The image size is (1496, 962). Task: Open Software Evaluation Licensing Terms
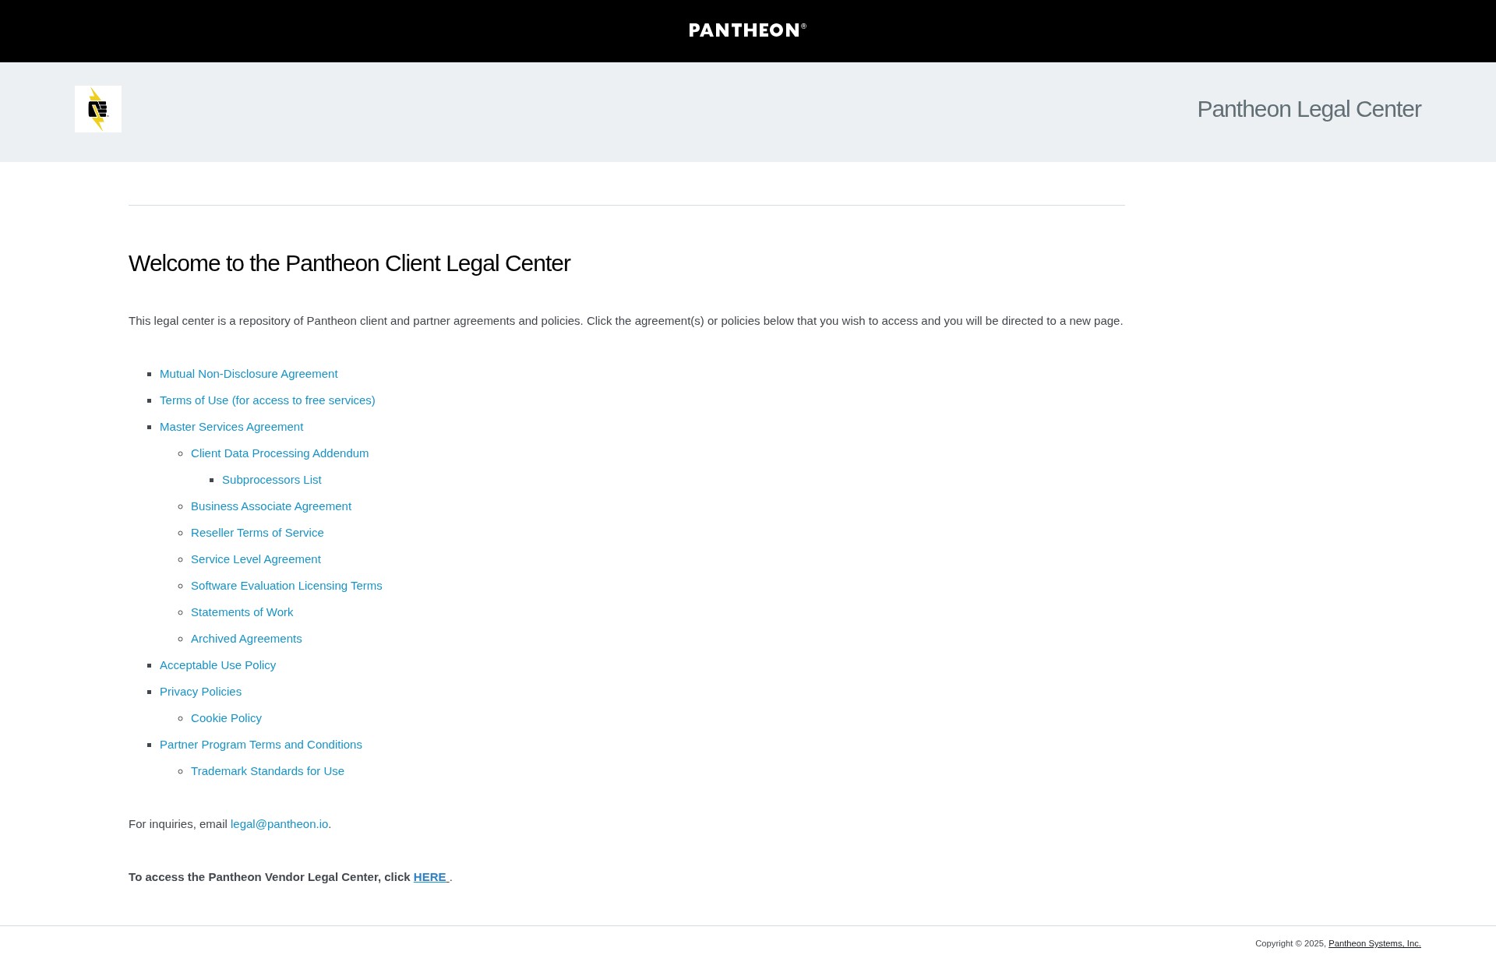click(x=287, y=586)
